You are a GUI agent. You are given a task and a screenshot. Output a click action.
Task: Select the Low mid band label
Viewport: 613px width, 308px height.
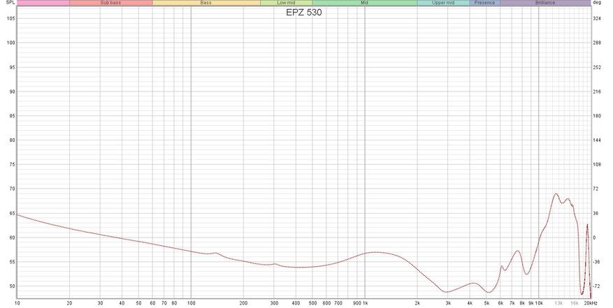[286, 3]
